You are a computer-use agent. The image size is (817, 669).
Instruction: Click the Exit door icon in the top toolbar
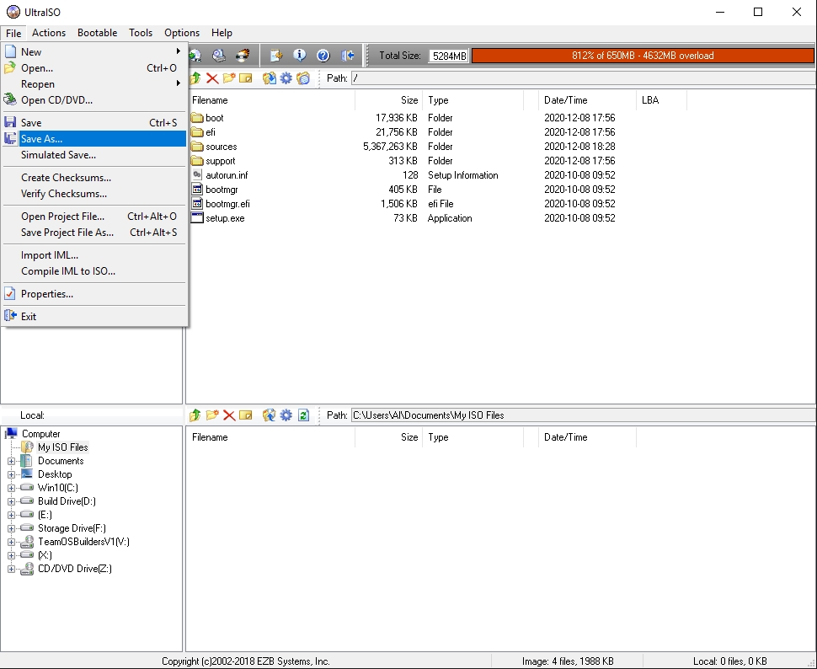(x=348, y=56)
